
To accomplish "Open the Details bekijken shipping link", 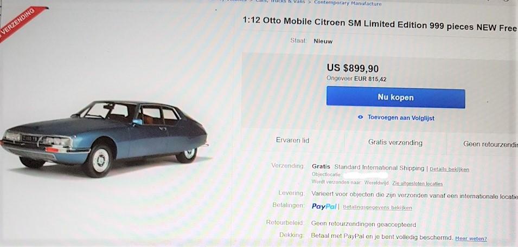I will (449, 169).
